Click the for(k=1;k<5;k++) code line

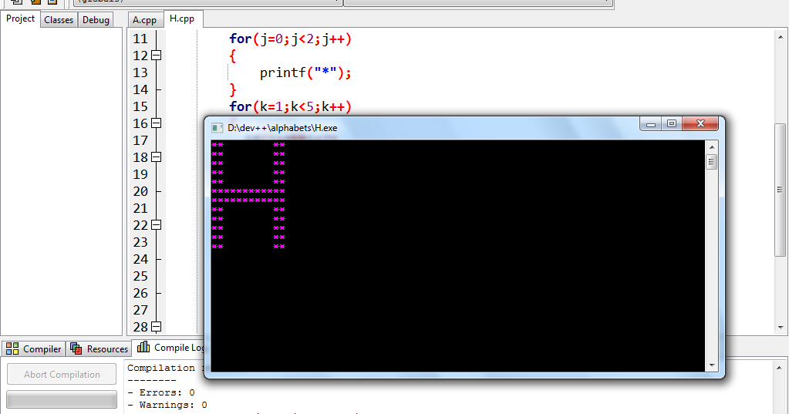point(290,106)
